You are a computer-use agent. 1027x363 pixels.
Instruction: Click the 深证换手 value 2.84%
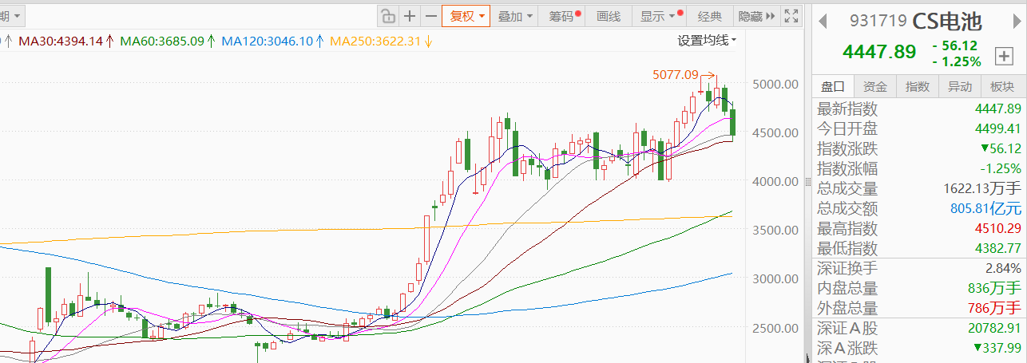point(1003,268)
